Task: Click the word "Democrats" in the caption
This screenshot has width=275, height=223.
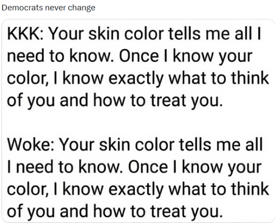Action: tap(22, 8)
